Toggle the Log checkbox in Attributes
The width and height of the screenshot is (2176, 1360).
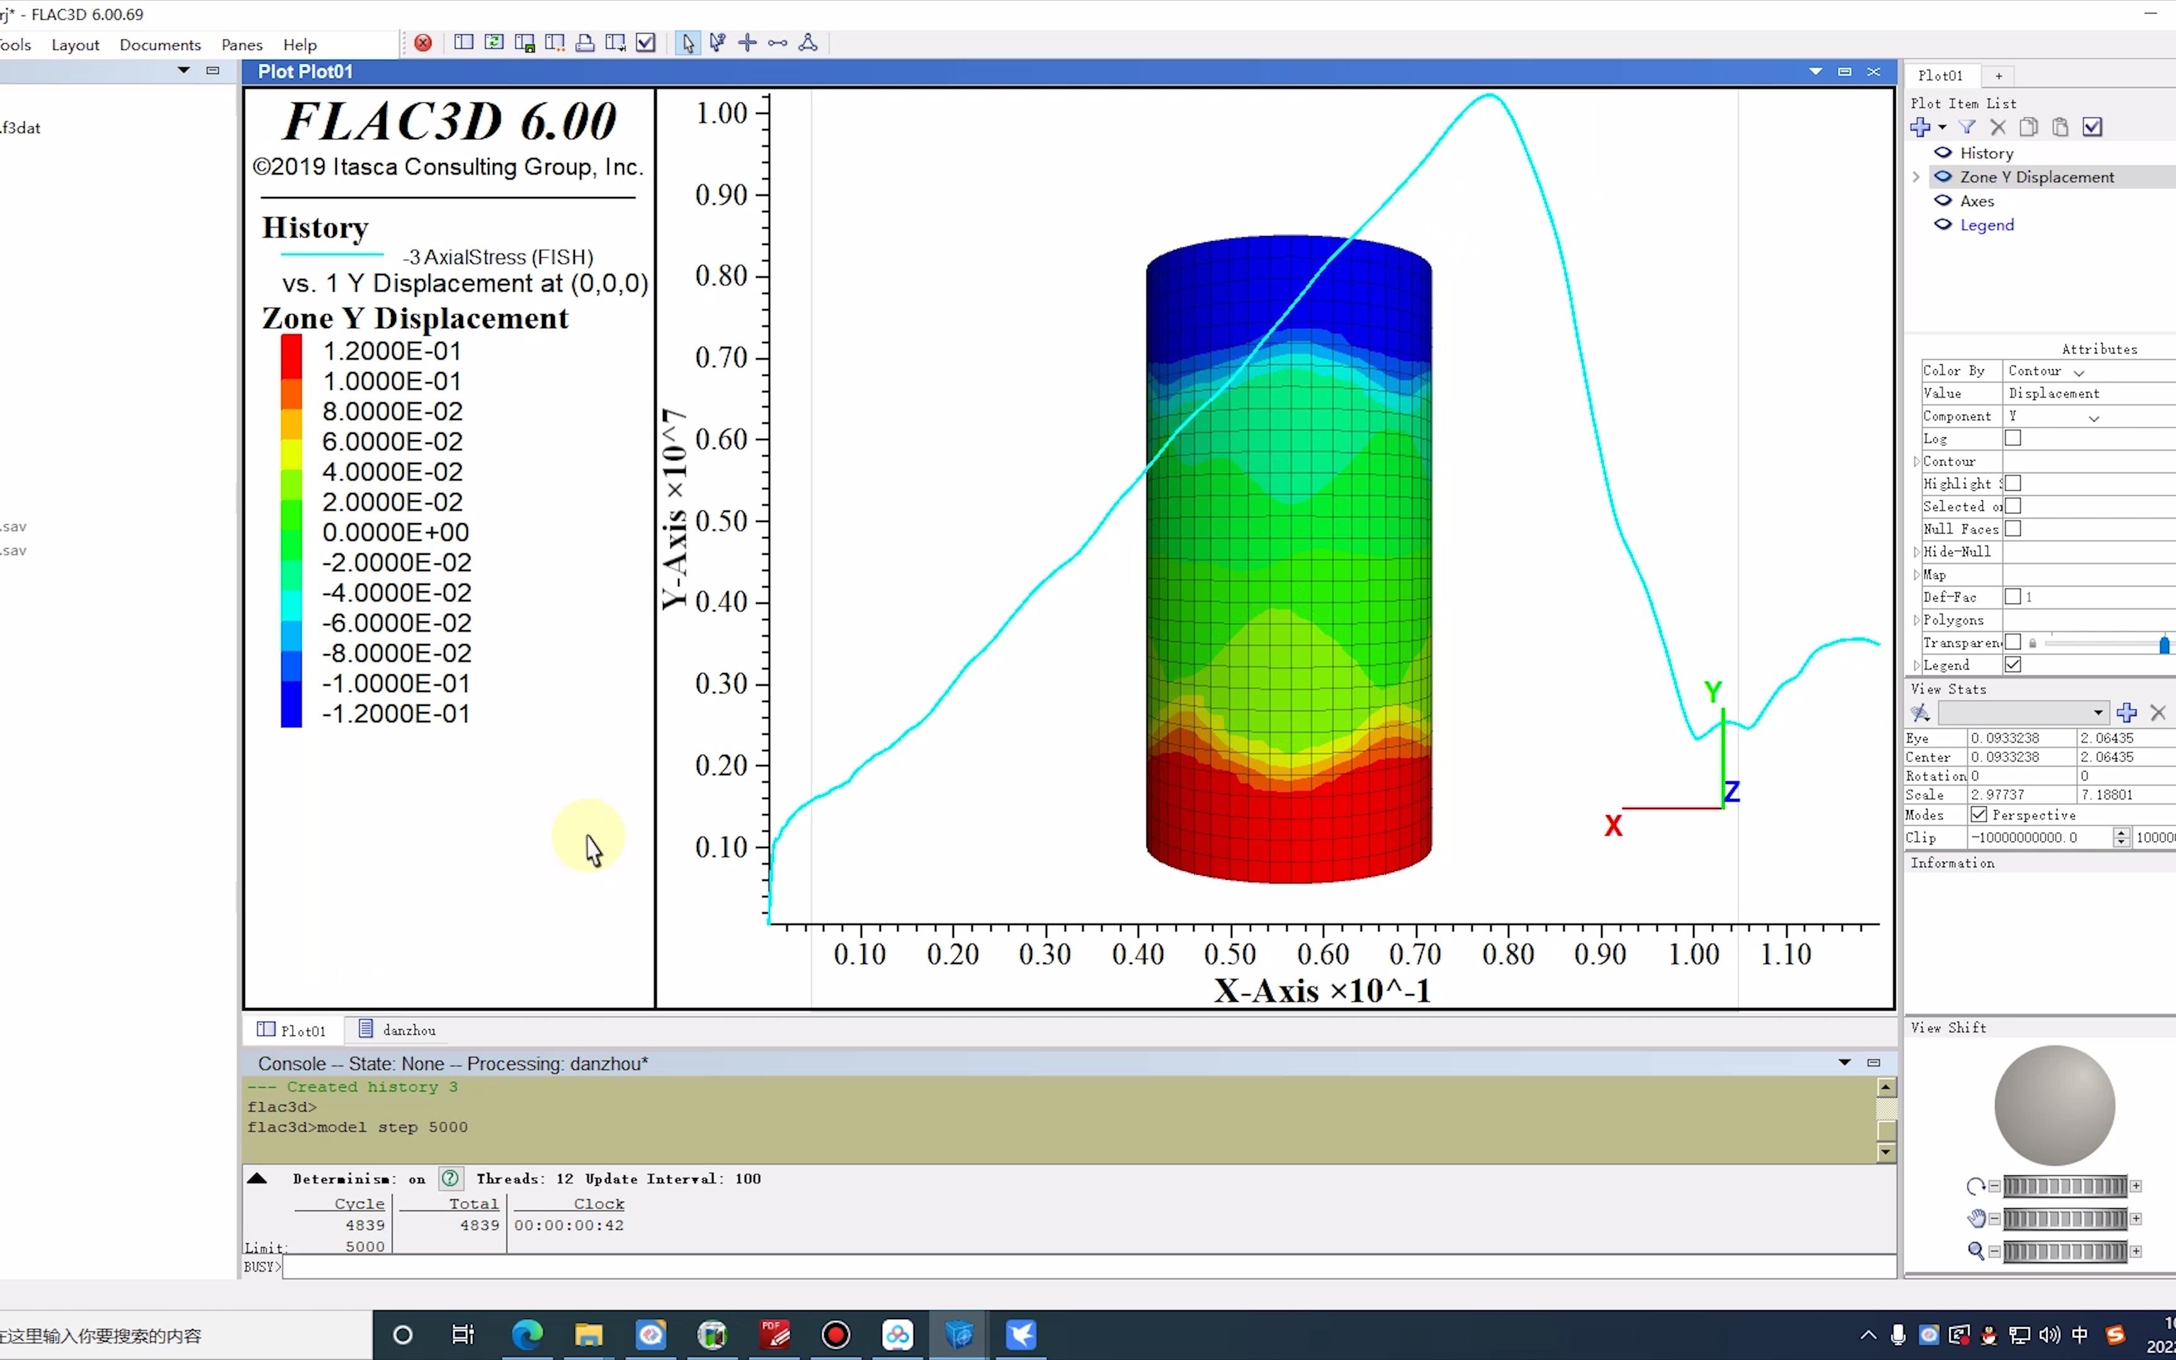[x=2014, y=438]
